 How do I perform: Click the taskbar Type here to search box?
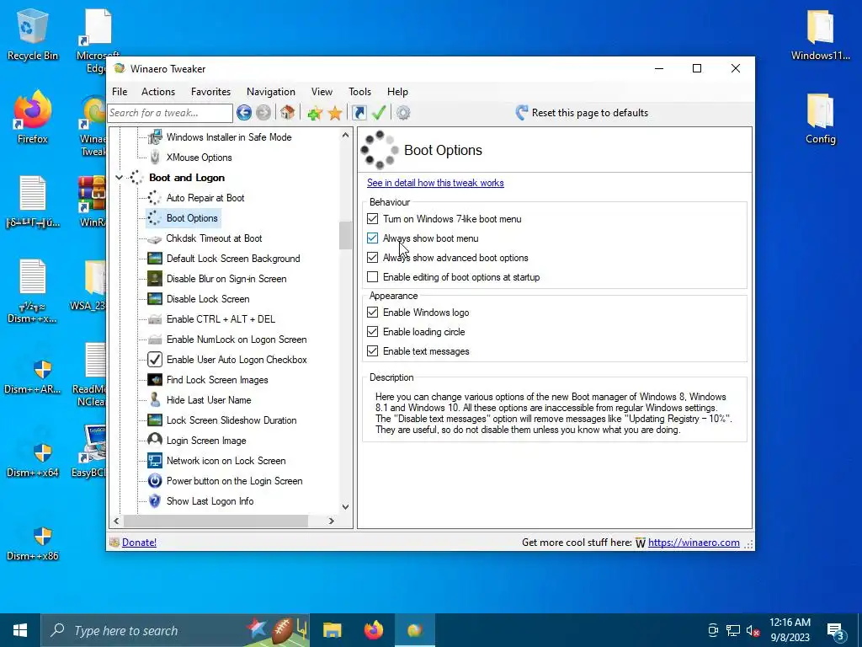coord(175,630)
